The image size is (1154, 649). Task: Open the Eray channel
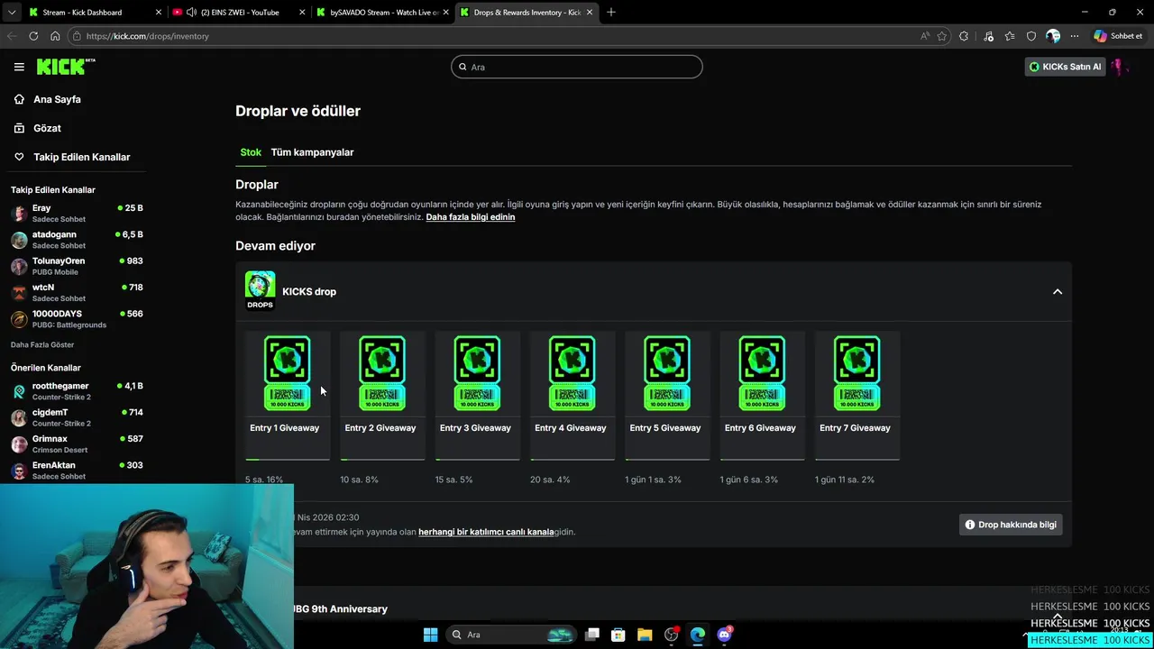pyautogui.click(x=77, y=213)
